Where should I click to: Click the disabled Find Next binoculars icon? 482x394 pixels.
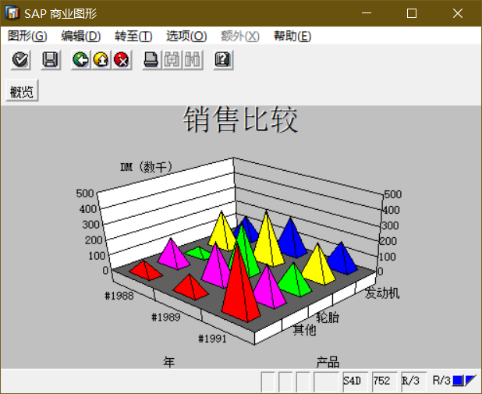click(193, 59)
